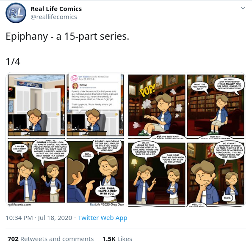The image size is (252, 247).
Task: Click the 'I AM SO LOST RIGHT NOW' speech bubble
Action: 19,148
